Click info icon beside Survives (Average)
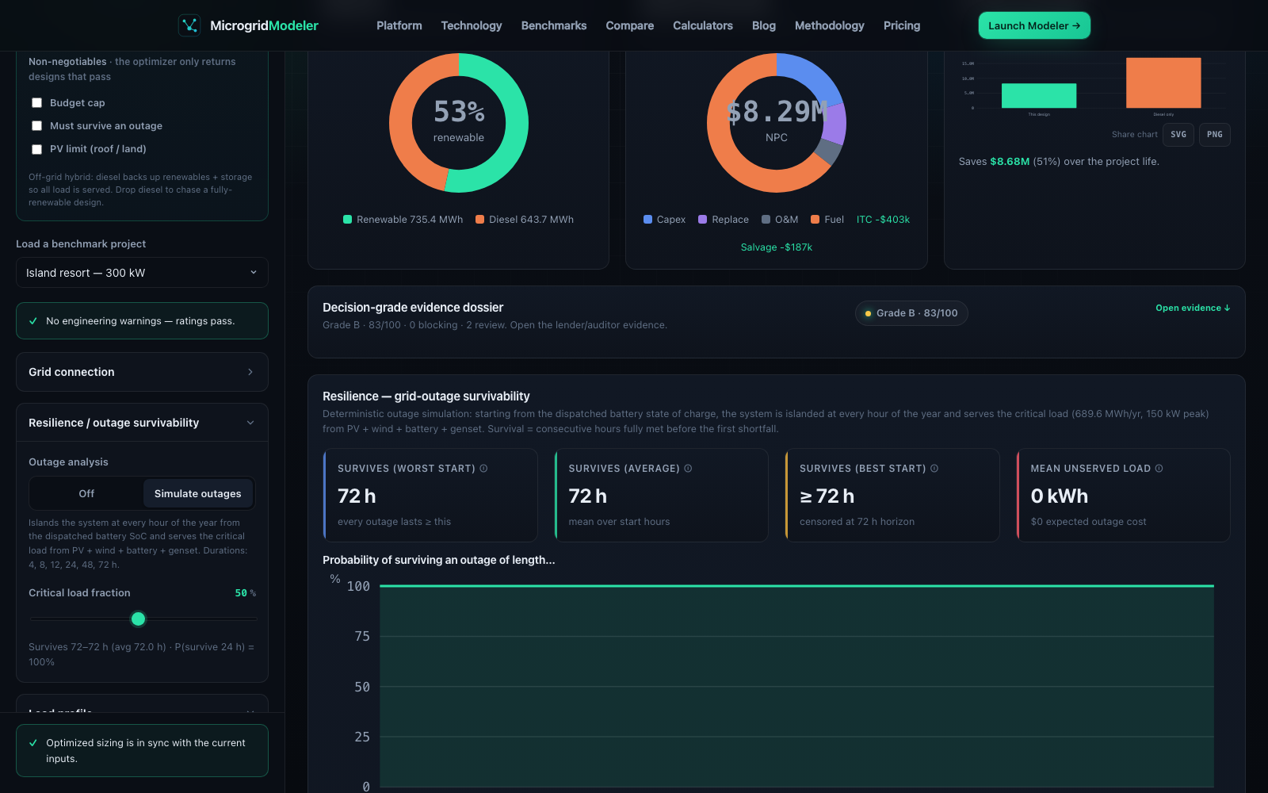Screen dimensions: 1268x793 (x=688, y=469)
